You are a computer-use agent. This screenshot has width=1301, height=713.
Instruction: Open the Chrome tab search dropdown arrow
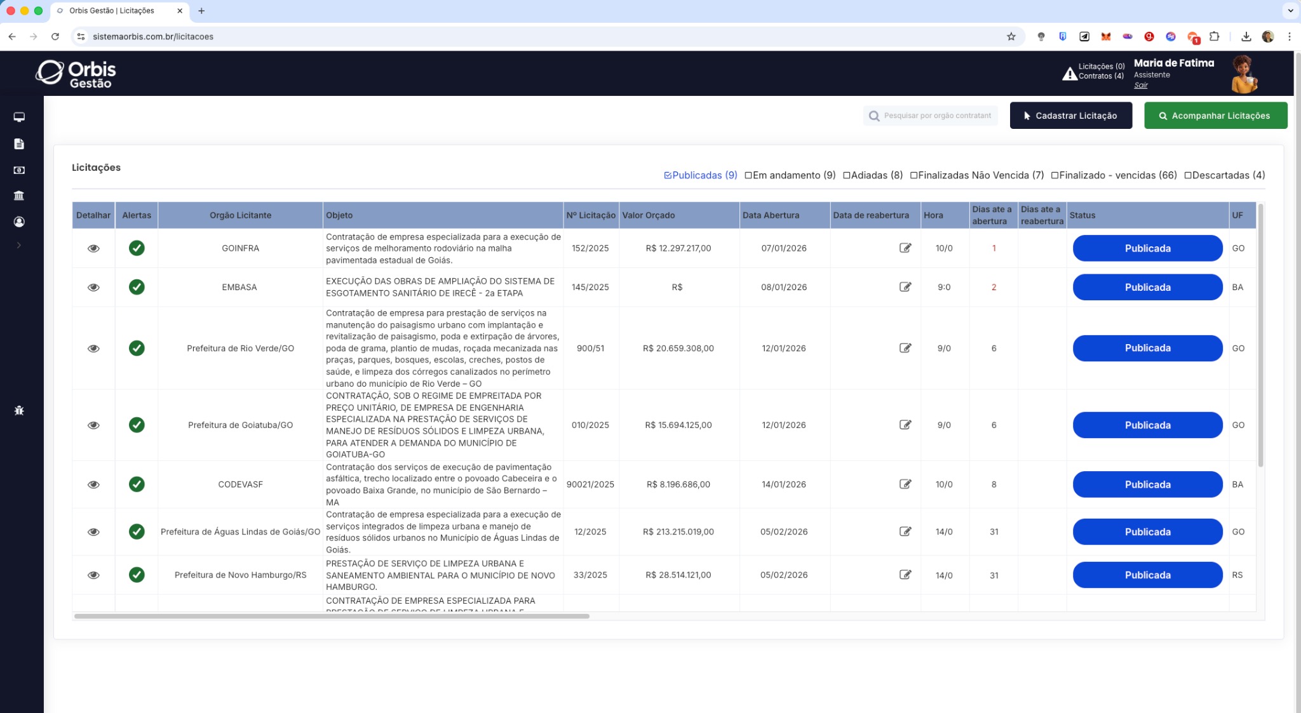[1290, 11]
